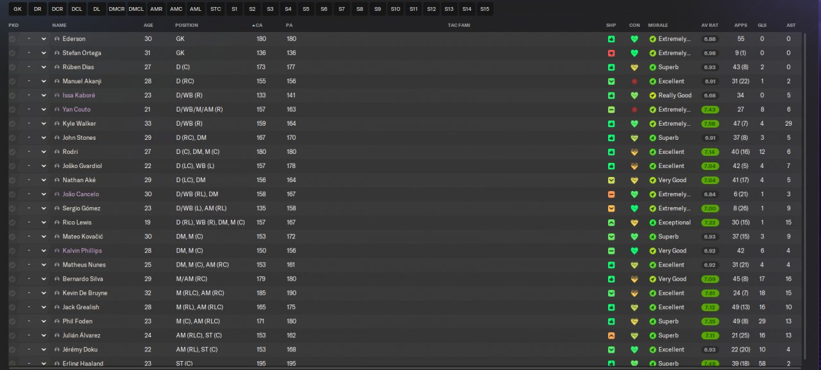Screen dimensions: 821x370
Task: Open Kyle Walker's player info icon
Action: click(57, 124)
